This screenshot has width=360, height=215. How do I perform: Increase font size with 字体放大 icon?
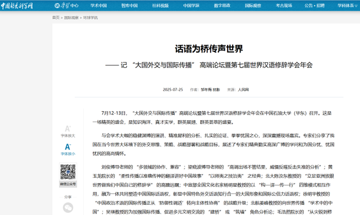pos(67,129)
